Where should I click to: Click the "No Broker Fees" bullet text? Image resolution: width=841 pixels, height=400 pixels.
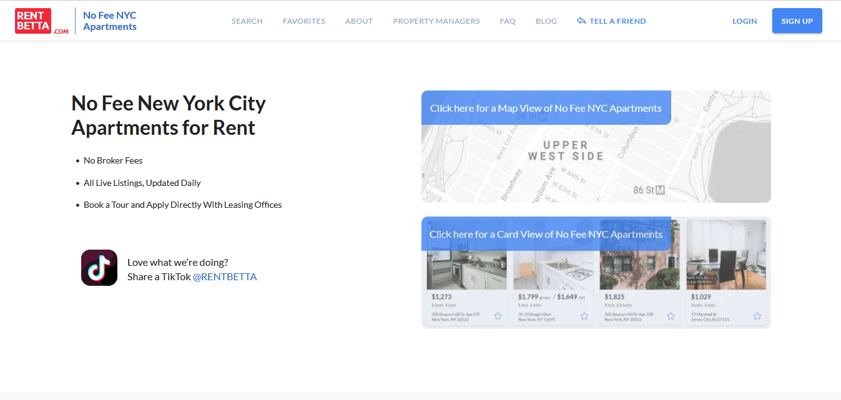(x=113, y=160)
